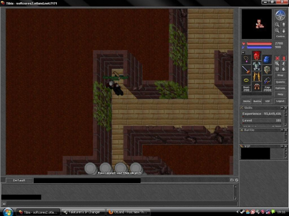This screenshot has height=216, width=289.
Task: Open the Windows Start orb
Action: click(x=8, y=212)
